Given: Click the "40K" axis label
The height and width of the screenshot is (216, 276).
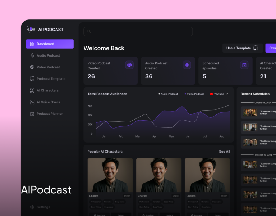Looking at the screenshot, I should [x=90, y=115].
